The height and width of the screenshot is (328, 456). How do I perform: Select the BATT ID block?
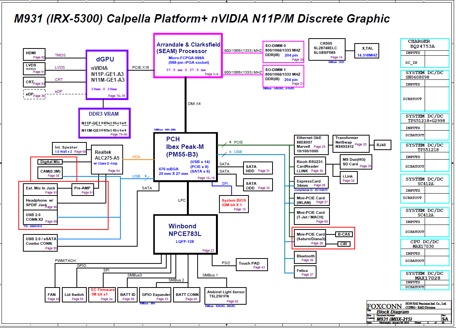pos(127,295)
